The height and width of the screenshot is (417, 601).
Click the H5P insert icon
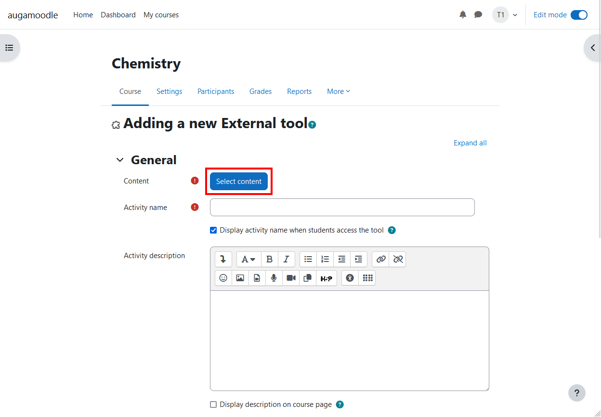326,278
